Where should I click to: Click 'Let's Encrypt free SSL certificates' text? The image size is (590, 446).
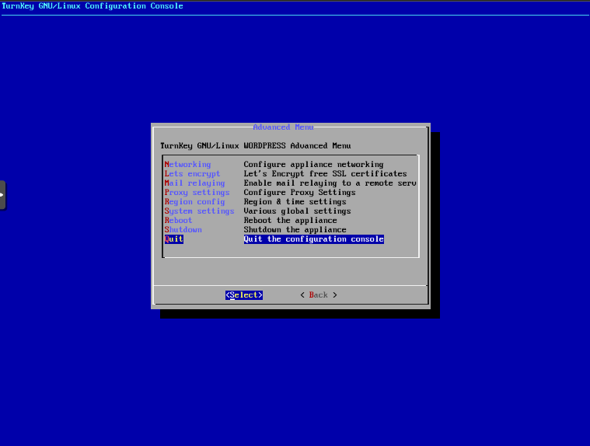[325, 174]
